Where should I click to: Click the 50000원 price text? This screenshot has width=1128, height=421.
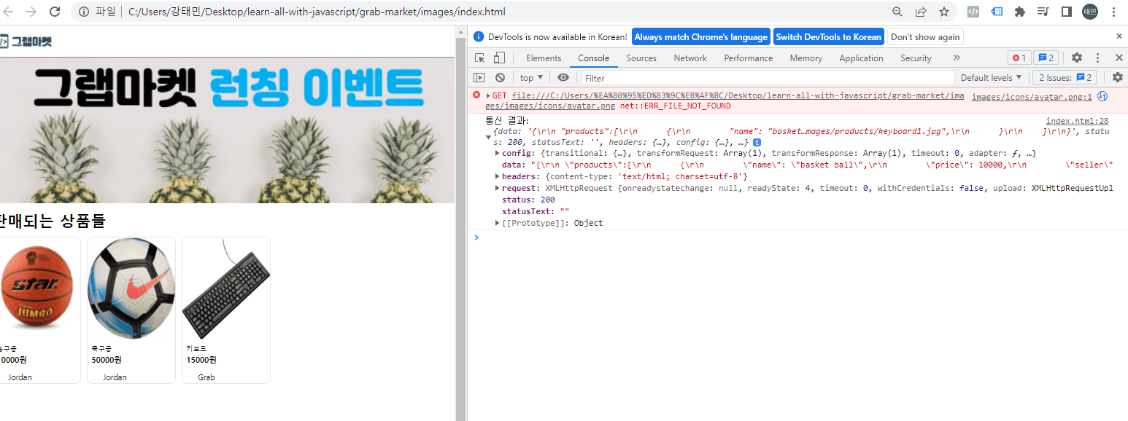tap(107, 360)
